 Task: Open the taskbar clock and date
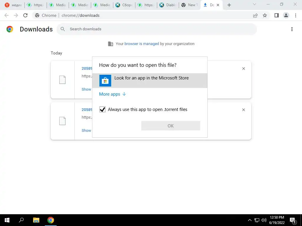[x=277, y=220]
